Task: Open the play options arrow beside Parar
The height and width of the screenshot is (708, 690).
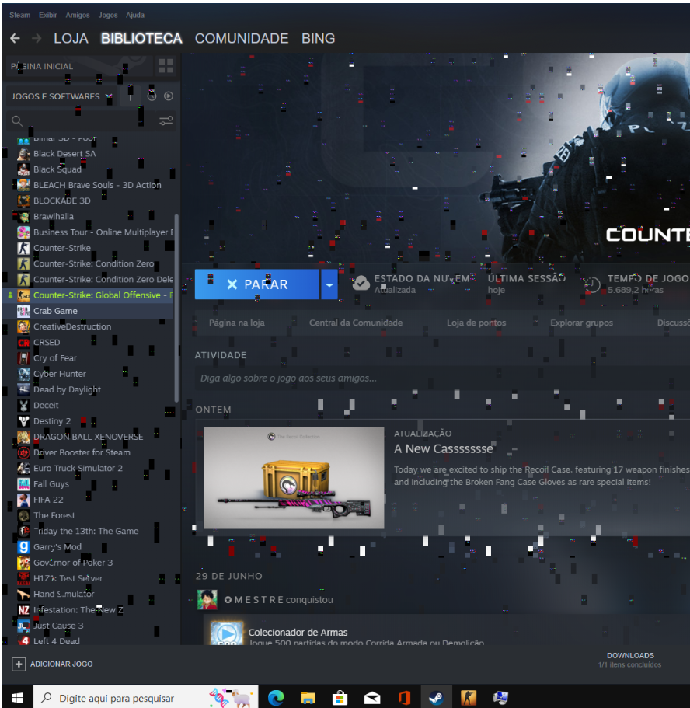Action: click(329, 284)
